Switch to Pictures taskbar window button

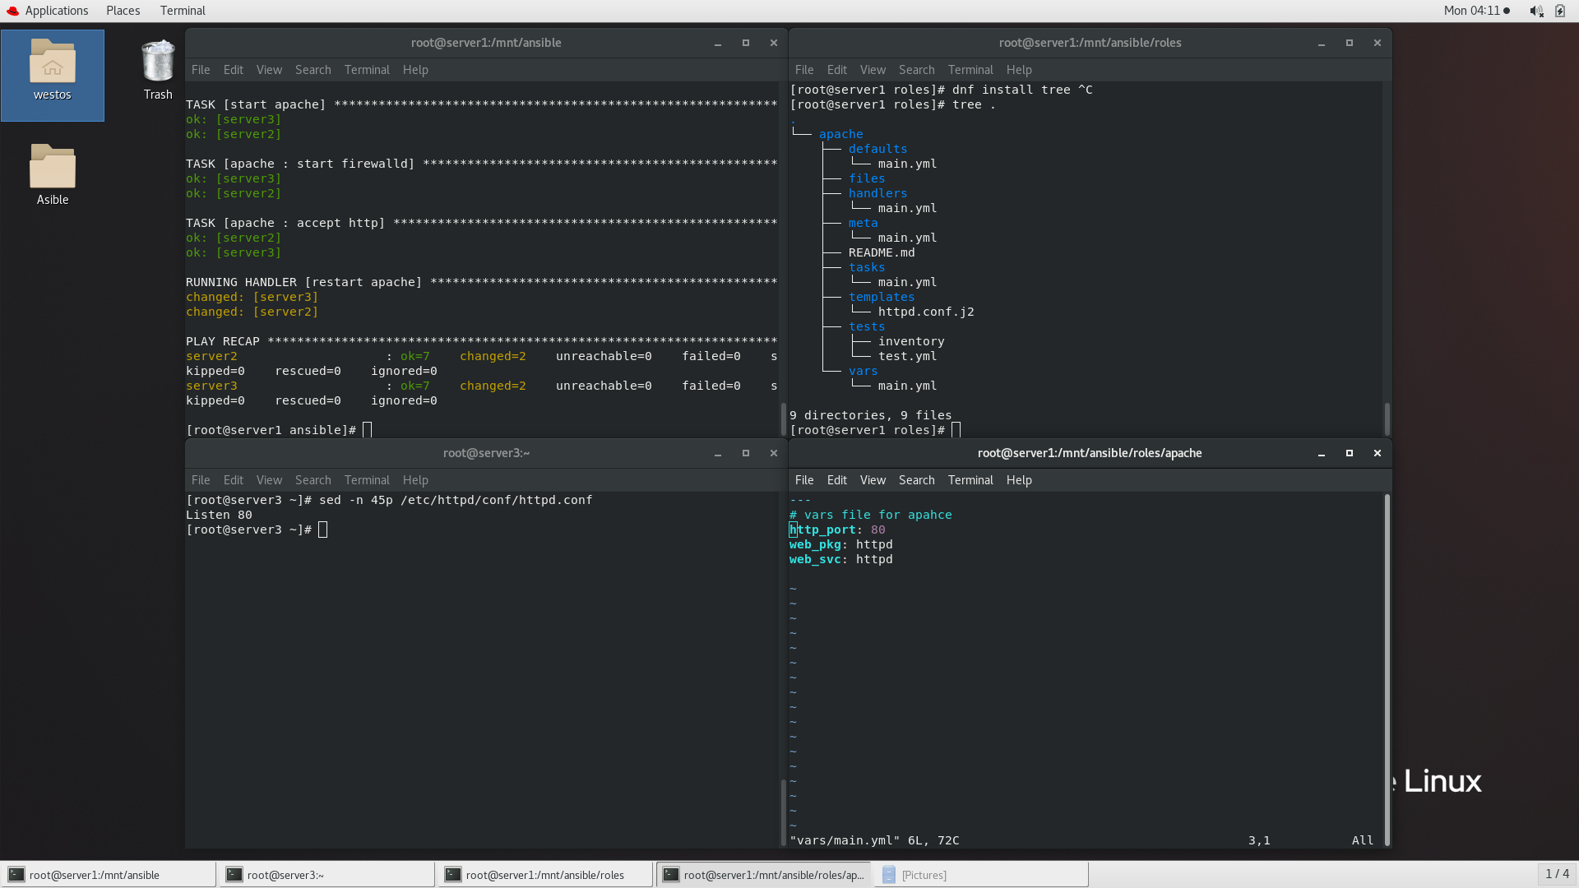coord(981,875)
